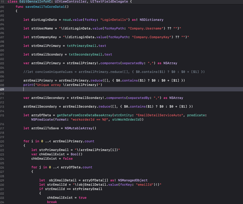Click the "LoginDetails" string literal
The height and width of the screenshot is (204, 243).
[x=115, y=20]
